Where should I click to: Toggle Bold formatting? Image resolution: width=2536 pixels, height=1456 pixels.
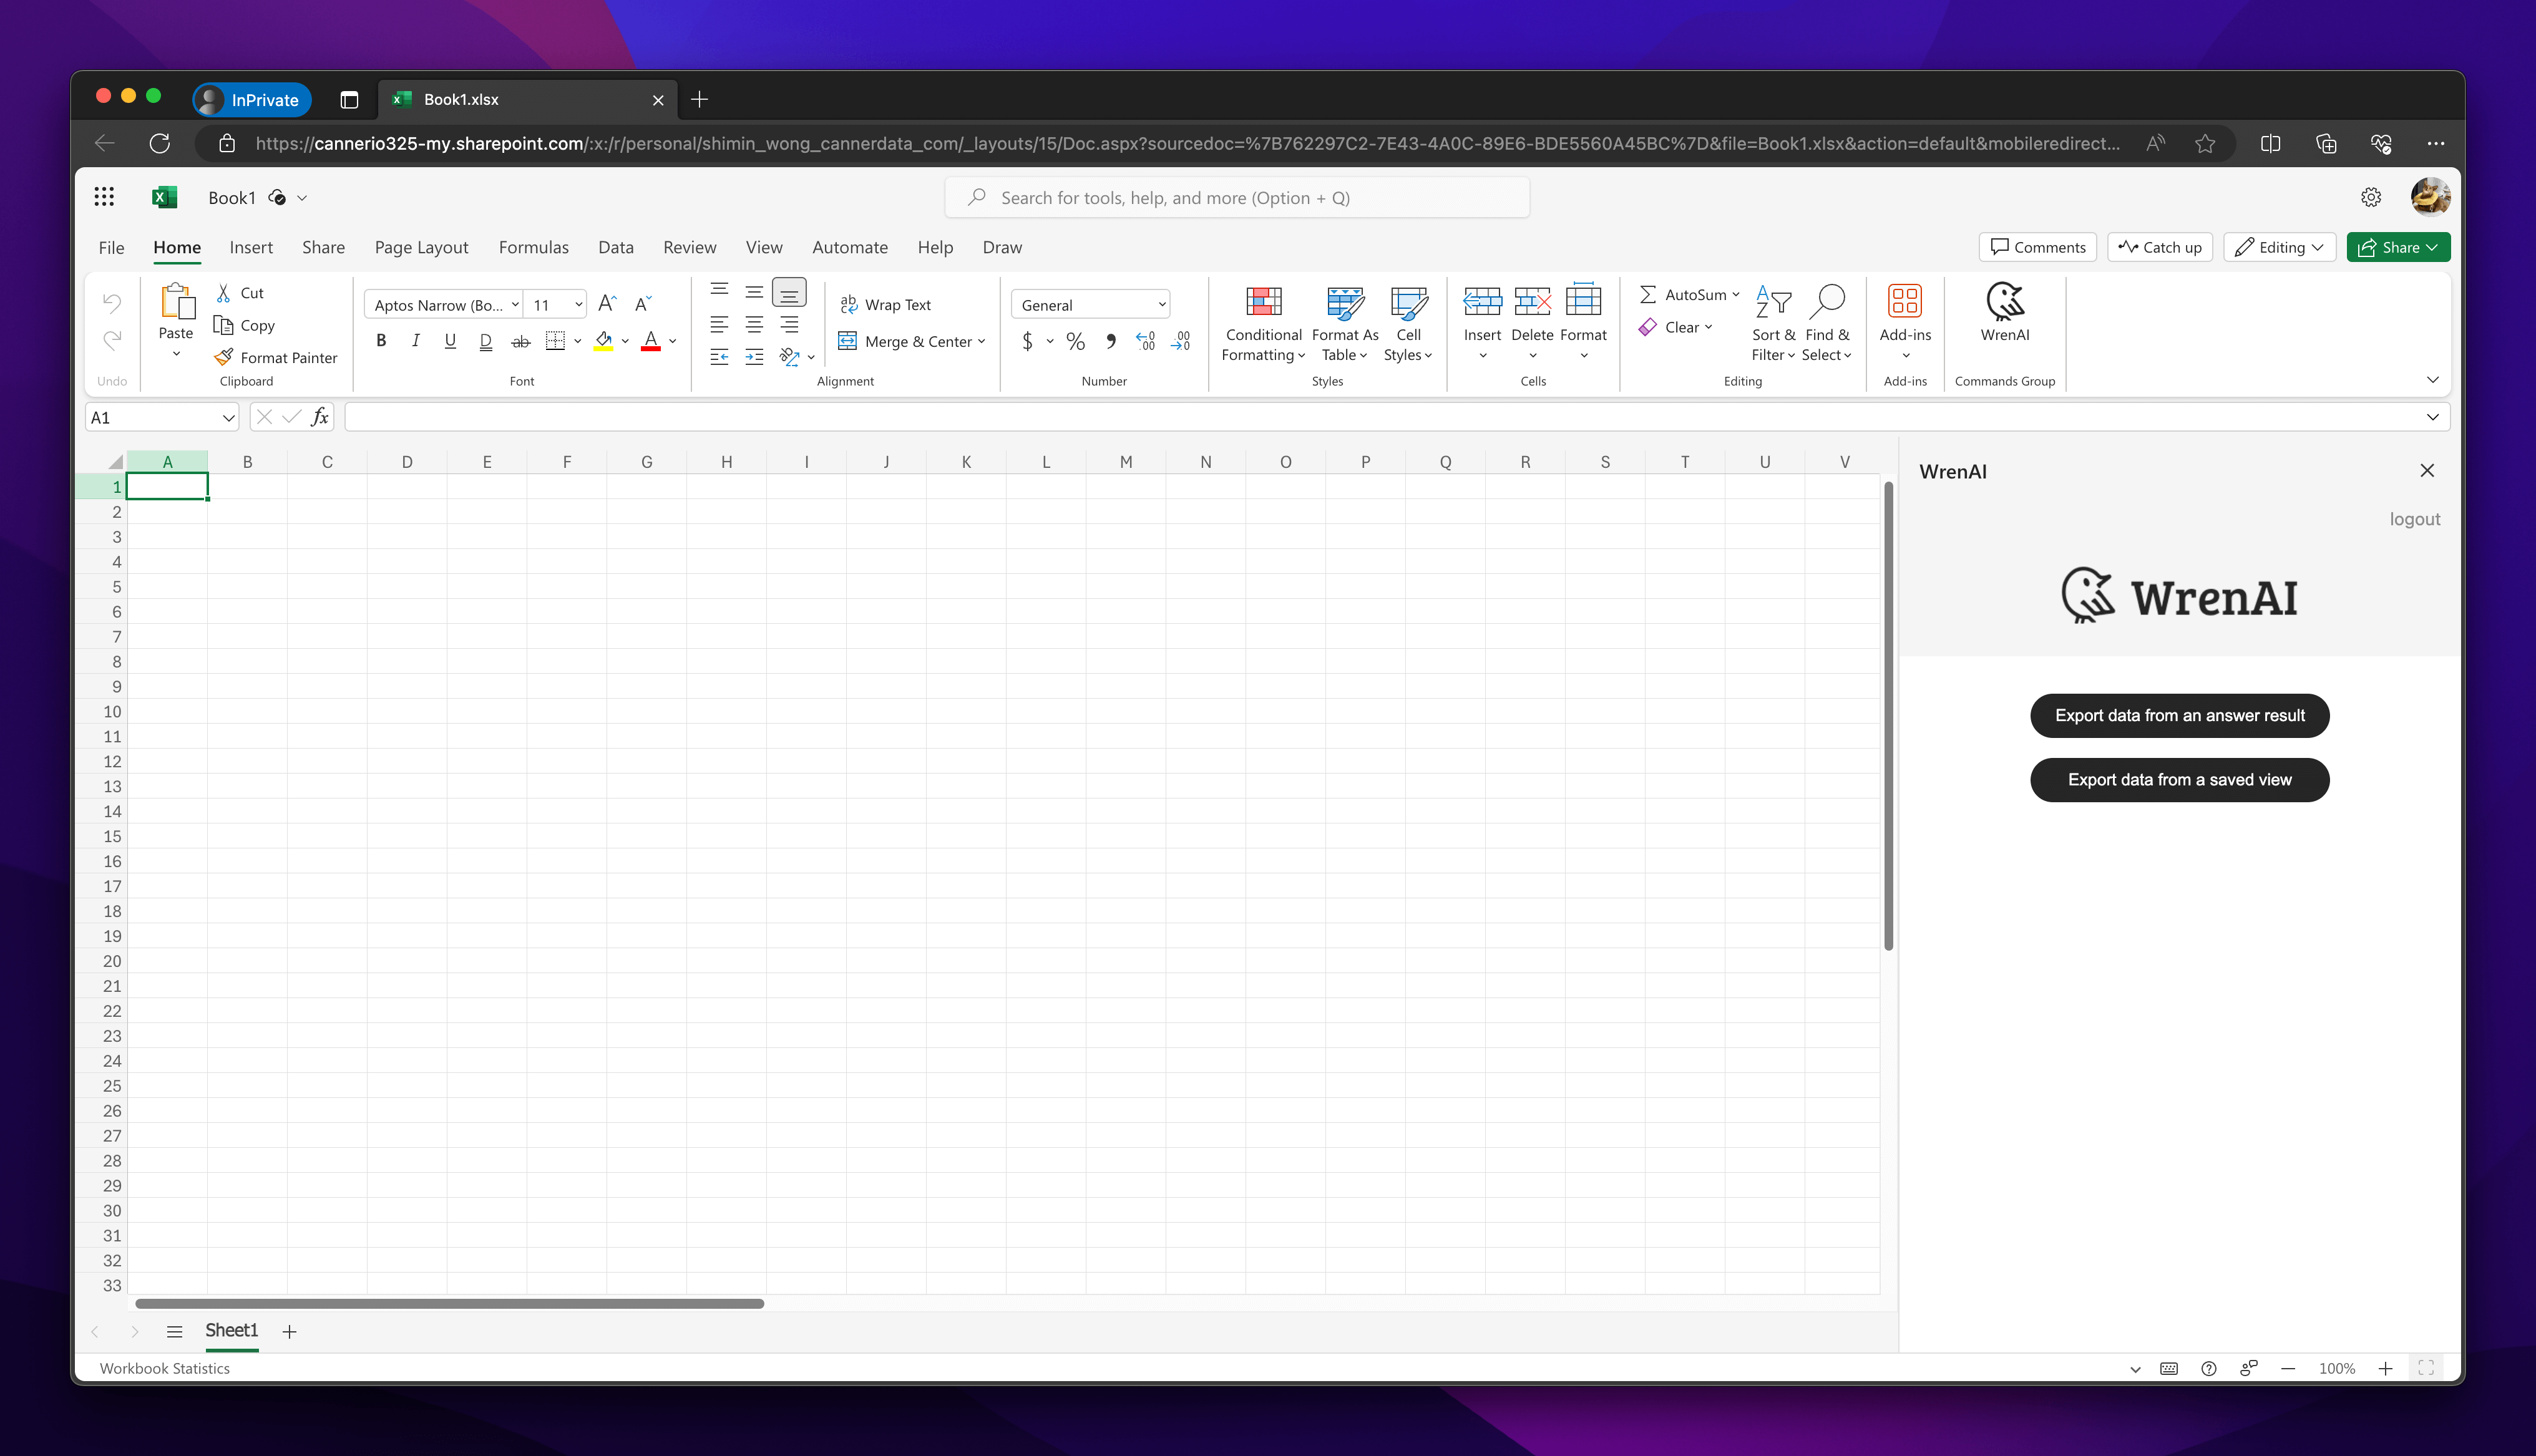point(381,341)
